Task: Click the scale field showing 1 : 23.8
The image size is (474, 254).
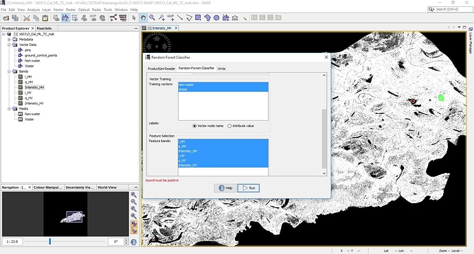Action: pos(12,242)
